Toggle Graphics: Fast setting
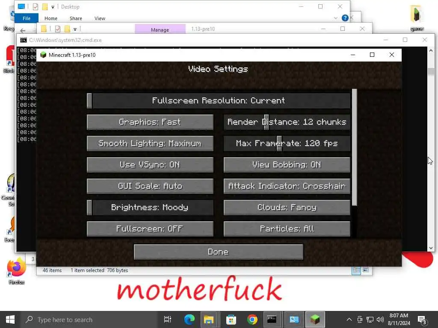 150,122
